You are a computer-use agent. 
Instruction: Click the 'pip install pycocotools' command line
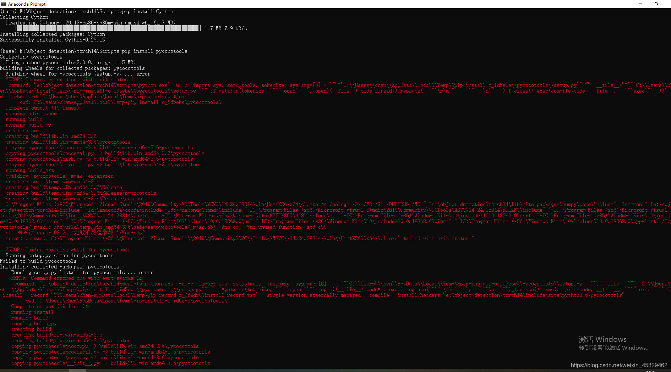tap(94, 51)
